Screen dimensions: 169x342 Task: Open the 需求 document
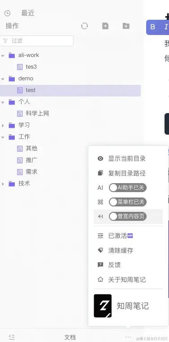coord(31,172)
